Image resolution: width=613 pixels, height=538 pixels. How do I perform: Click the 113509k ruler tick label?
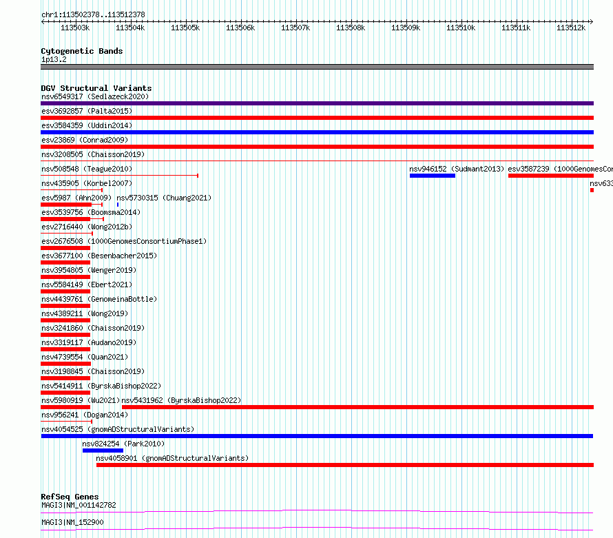tap(406, 28)
